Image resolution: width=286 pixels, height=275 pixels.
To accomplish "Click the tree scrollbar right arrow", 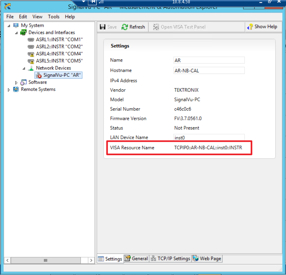I will point(91,260).
